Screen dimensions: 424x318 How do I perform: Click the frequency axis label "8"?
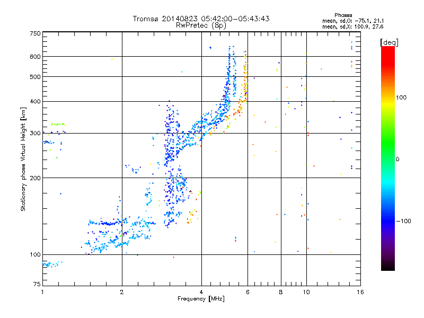tap(281, 292)
